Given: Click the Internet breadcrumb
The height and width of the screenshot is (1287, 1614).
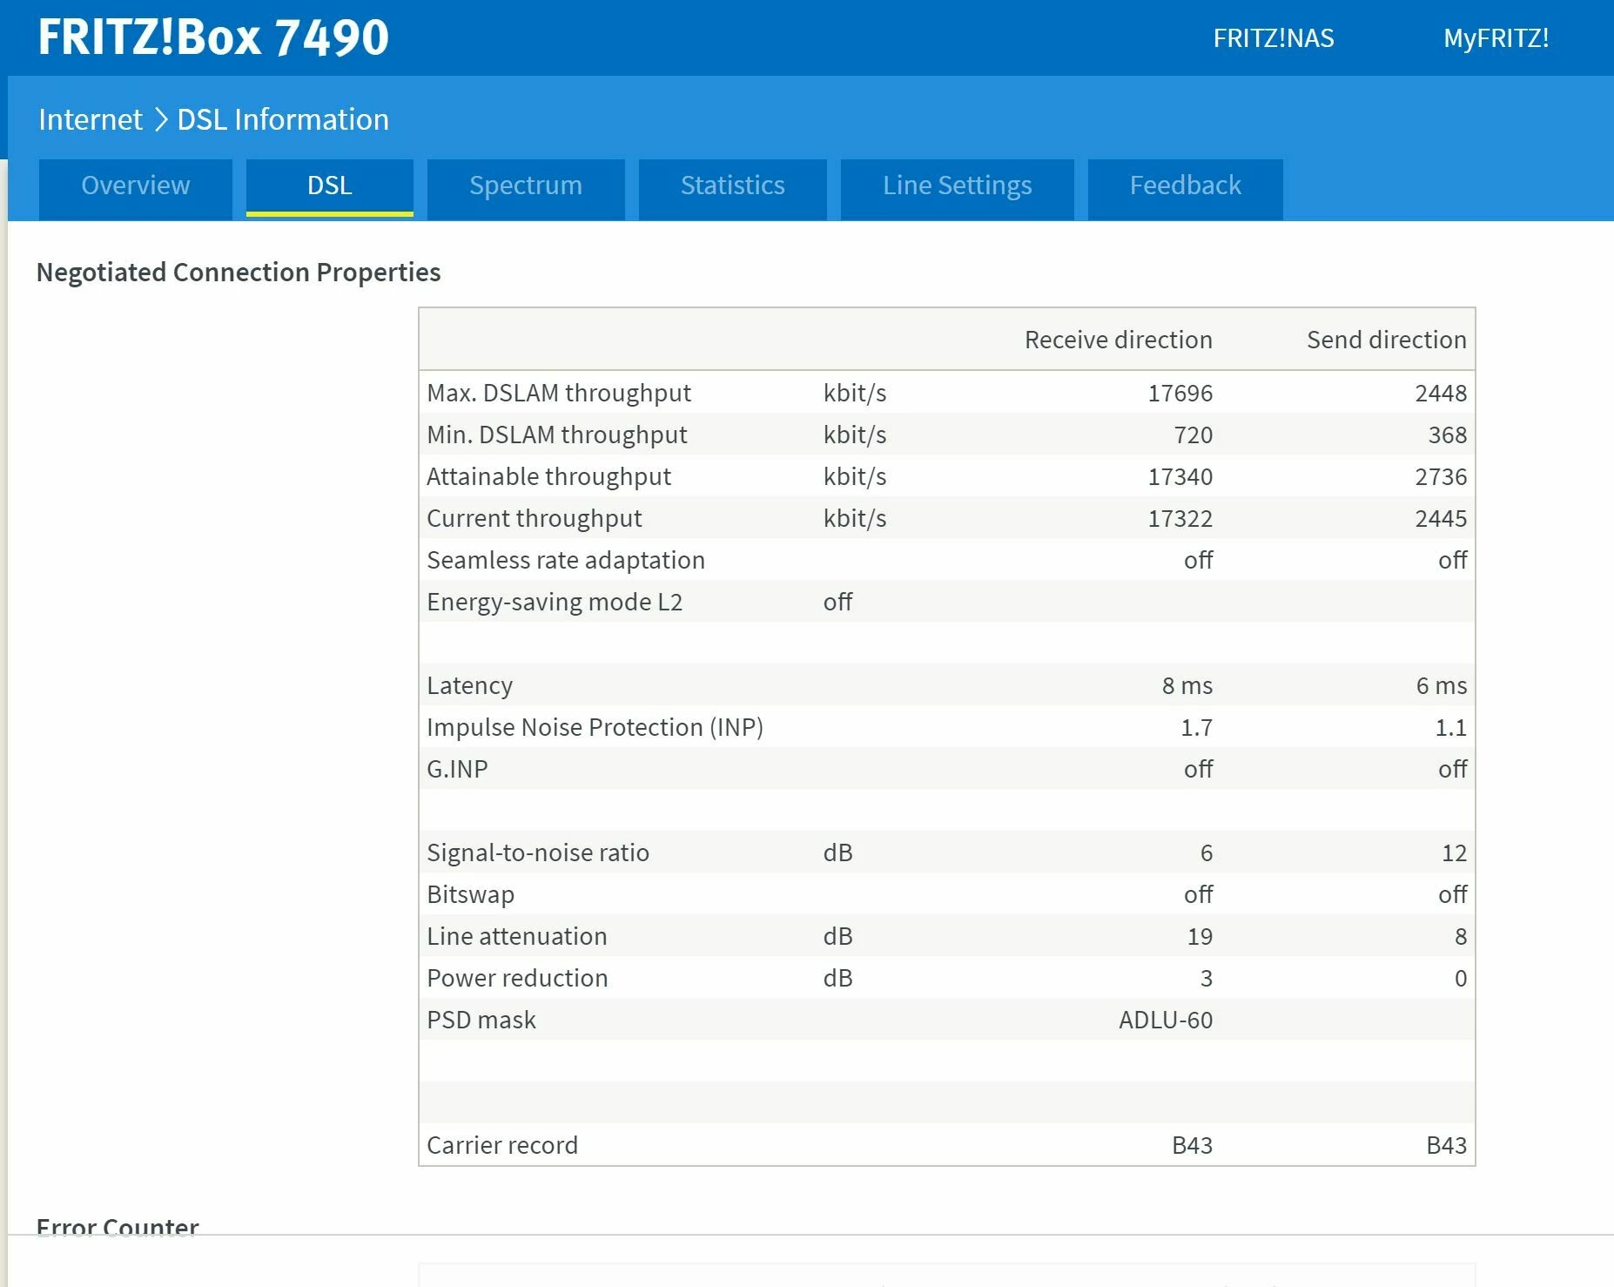Looking at the screenshot, I should tap(91, 119).
